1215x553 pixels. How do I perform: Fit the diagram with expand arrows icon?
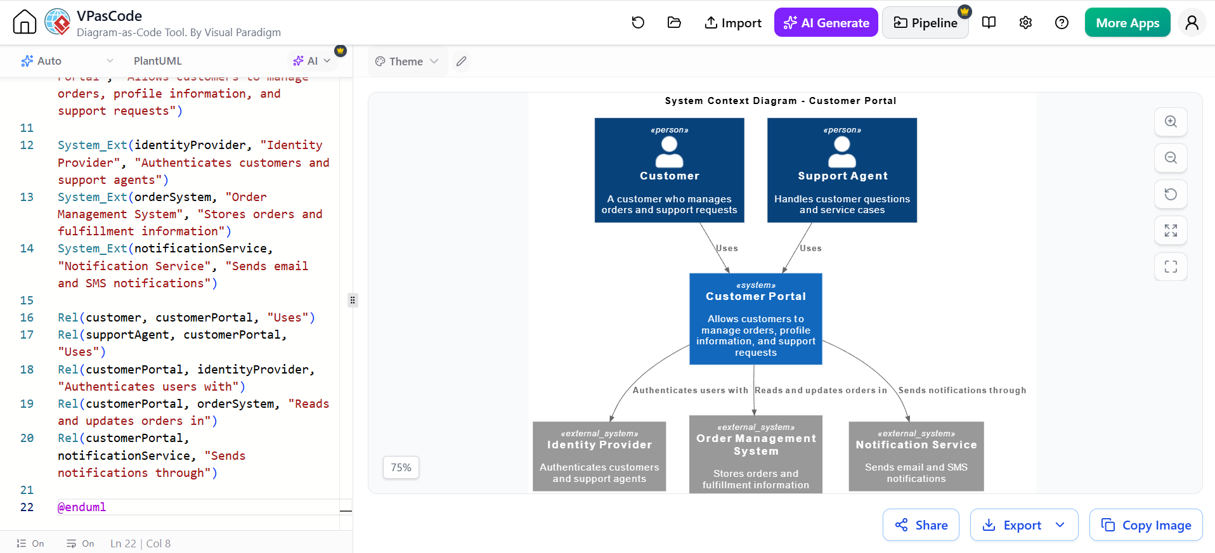1171,231
